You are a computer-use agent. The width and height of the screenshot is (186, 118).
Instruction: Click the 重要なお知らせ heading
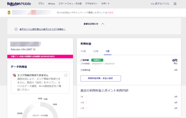[91, 24]
